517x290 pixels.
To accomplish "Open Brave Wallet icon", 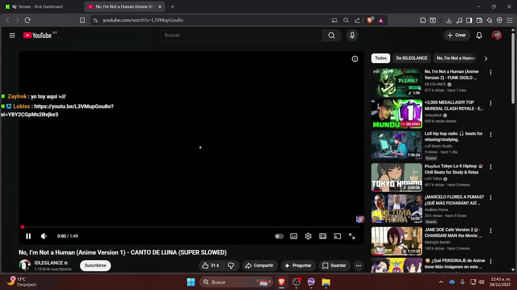I will (479, 20).
